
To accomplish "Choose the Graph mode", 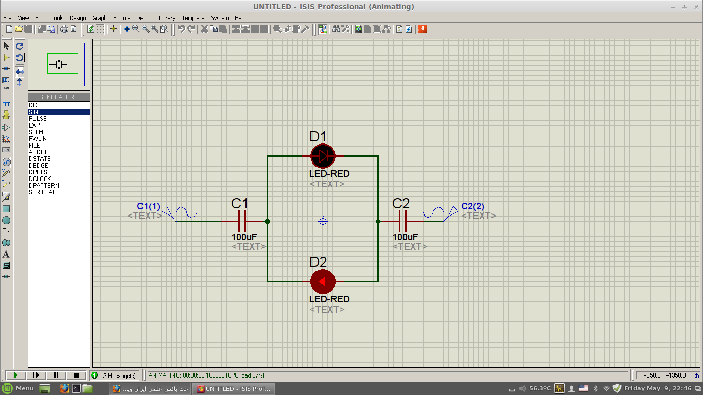I will coord(6,138).
